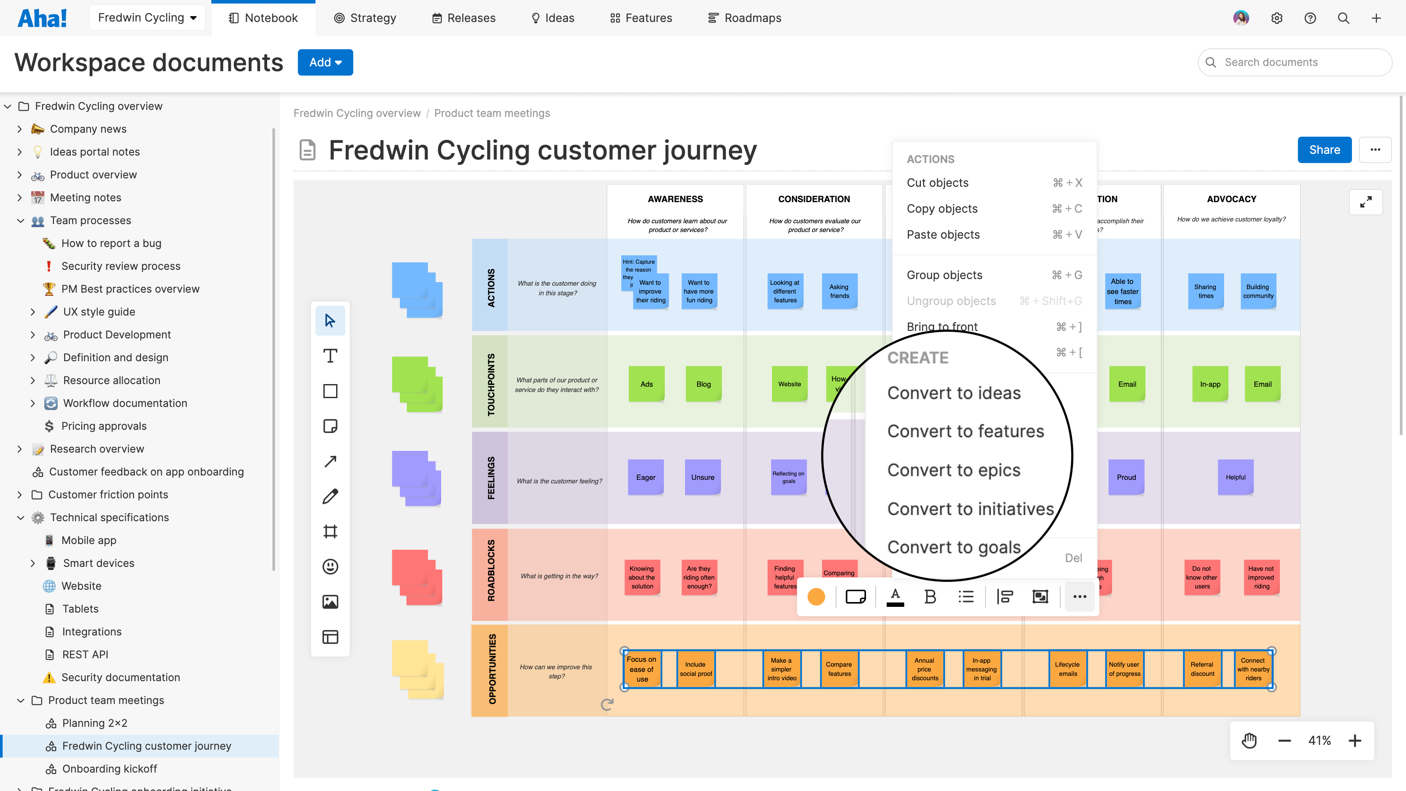Viewport: 1406px width, 791px height.
Task: Open the Add document dropdown
Action: [325, 62]
